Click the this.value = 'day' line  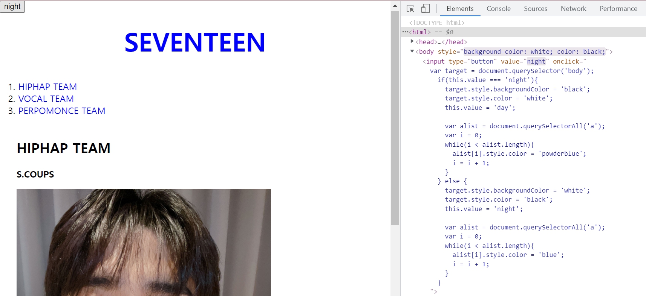480,108
